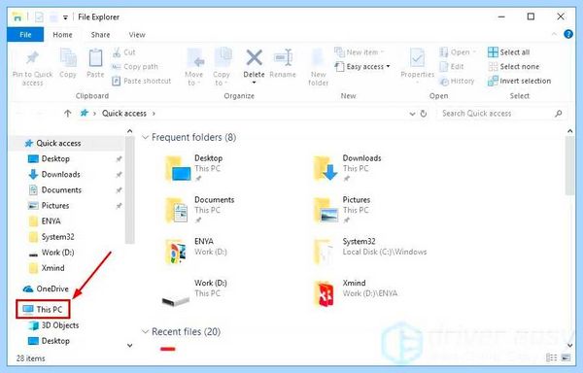Open the Easy access dropdown

(x=362, y=67)
